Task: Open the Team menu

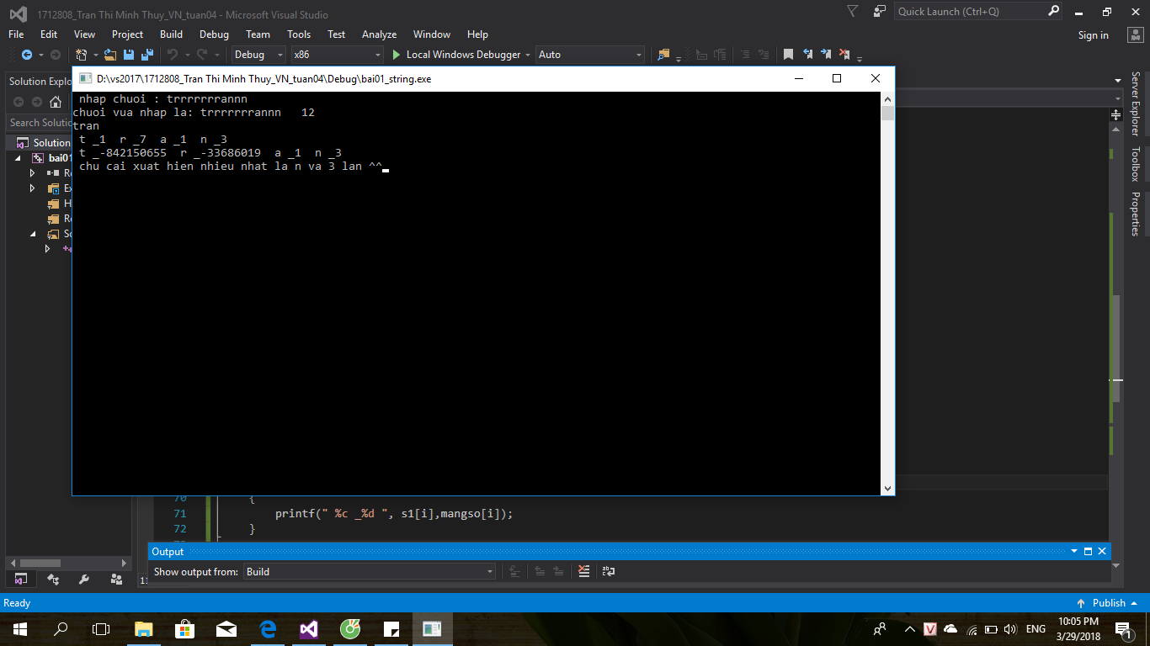Action: (x=258, y=34)
